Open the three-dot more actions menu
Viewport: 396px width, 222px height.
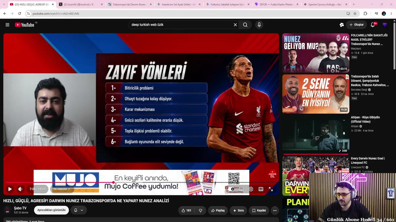[x=275, y=211]
